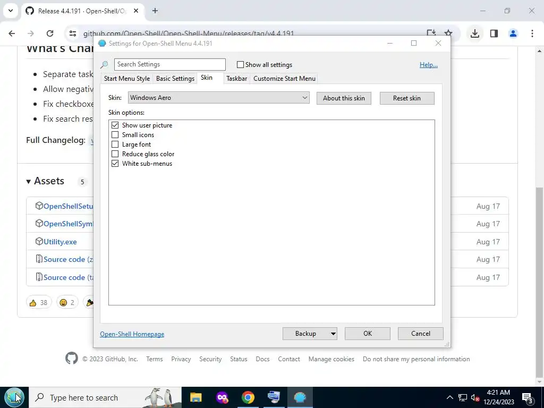Click OK in Open-Shell settings

coord(368,334)
